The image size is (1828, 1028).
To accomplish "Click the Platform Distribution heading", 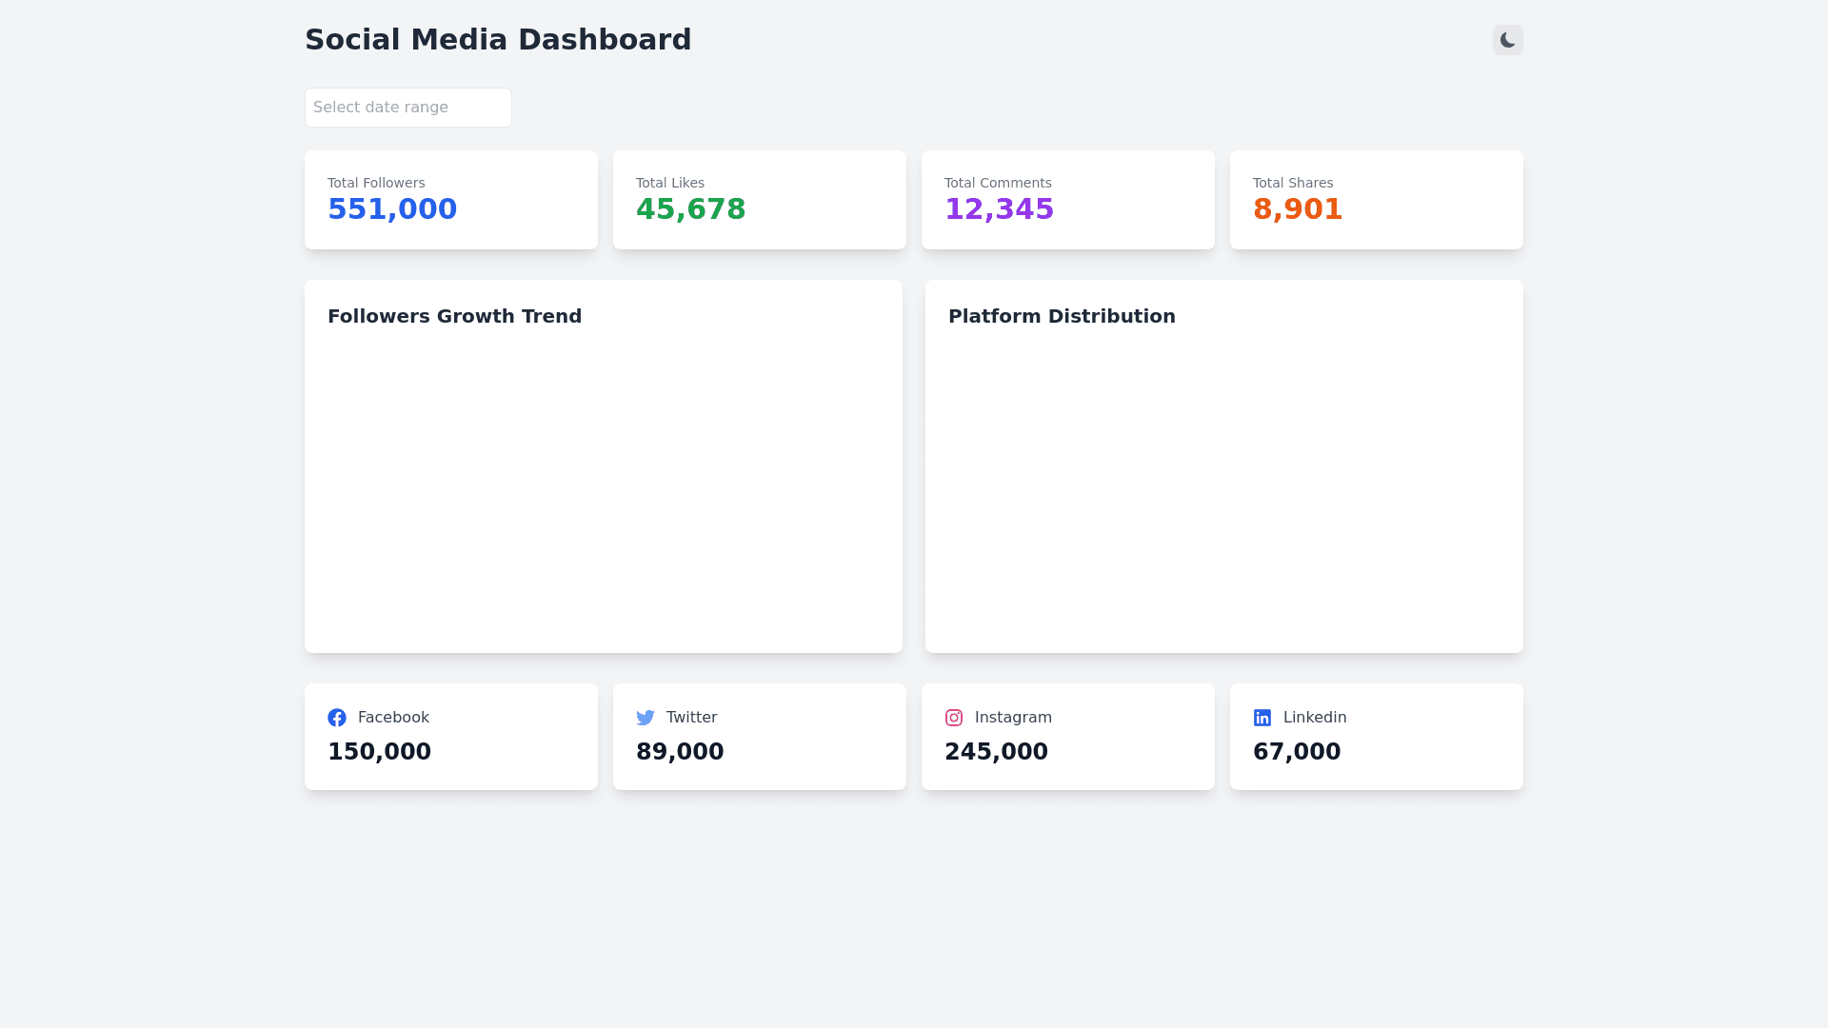I will pos(1062,316).
